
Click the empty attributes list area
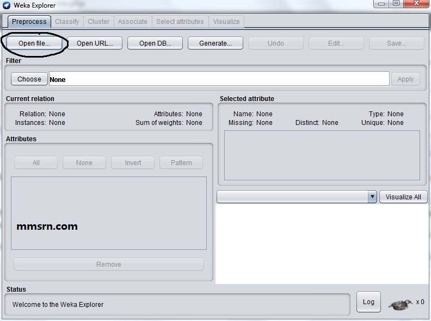109,213
